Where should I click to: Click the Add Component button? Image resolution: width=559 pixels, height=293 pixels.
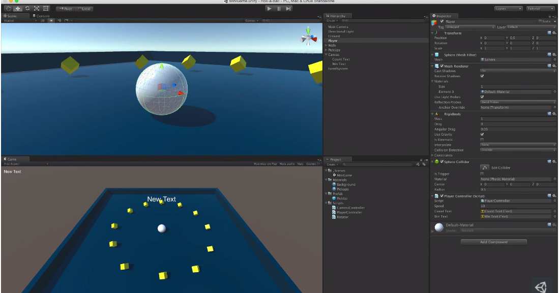pyautogui.click(x=493, y=242)
